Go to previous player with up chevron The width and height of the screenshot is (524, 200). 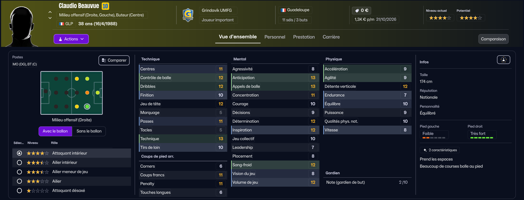pyautogui.click(x=50, y=12)
